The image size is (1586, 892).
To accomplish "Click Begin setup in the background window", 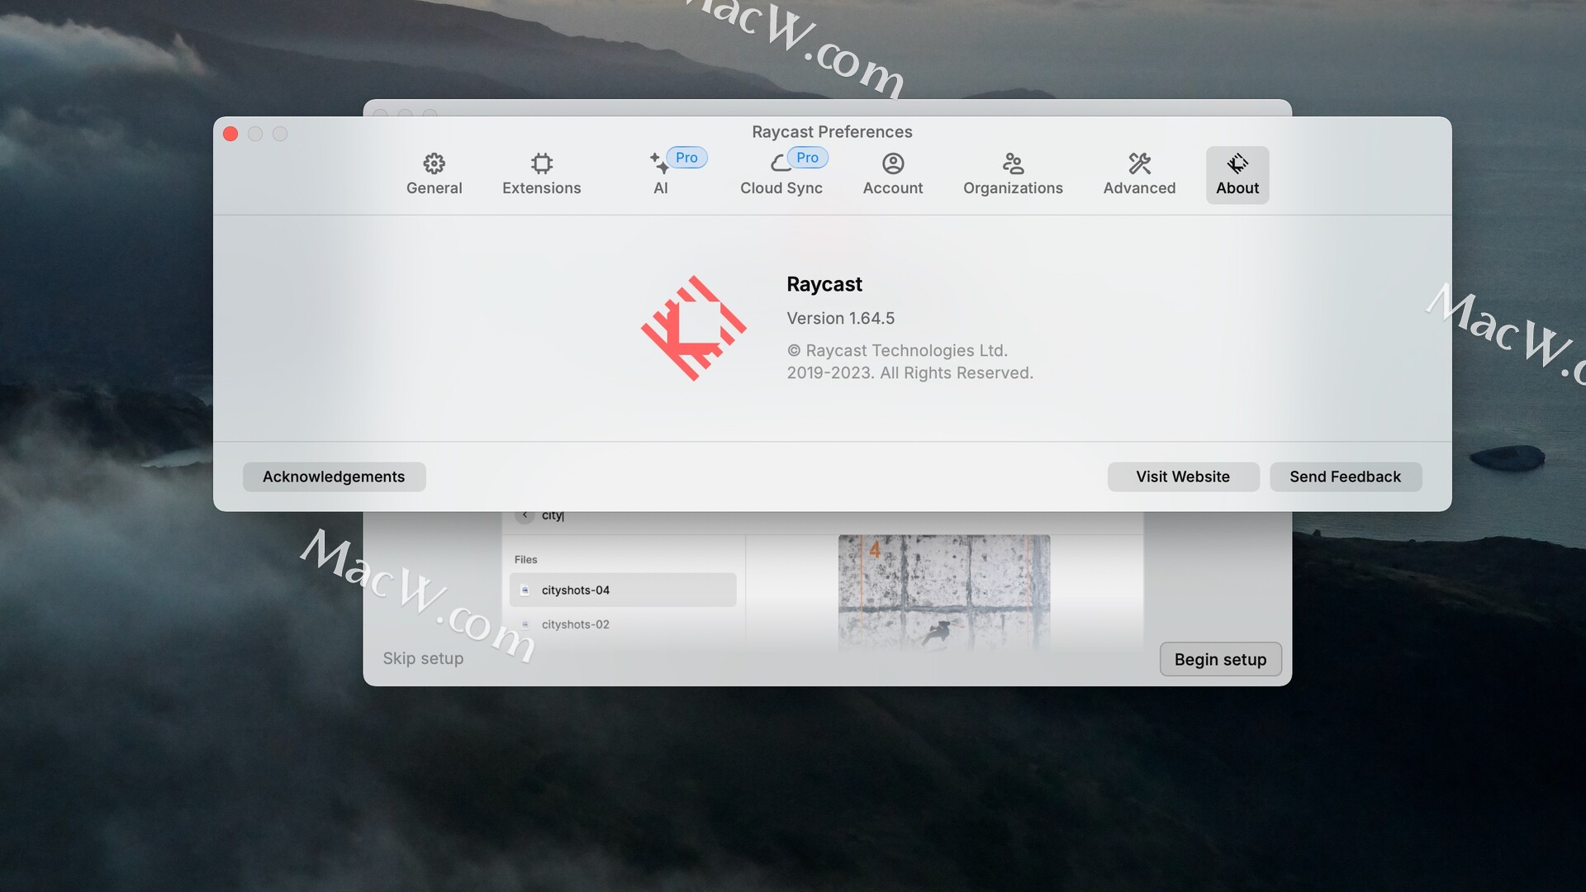I will 1220,659.
